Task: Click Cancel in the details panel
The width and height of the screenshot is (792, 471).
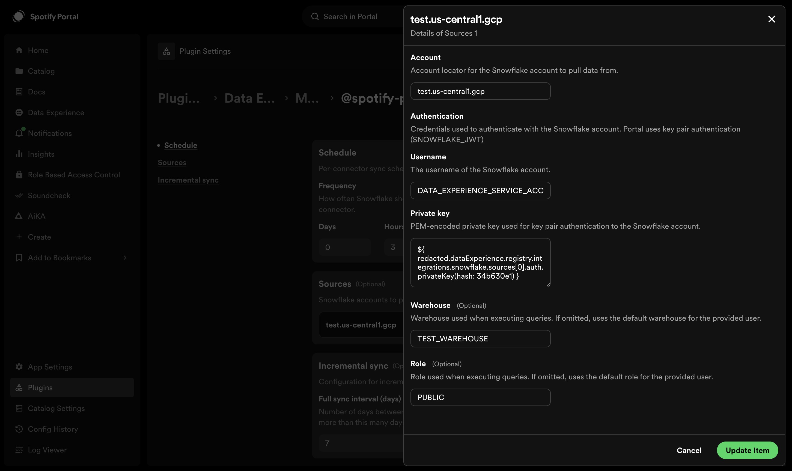Action: [689, 450]
